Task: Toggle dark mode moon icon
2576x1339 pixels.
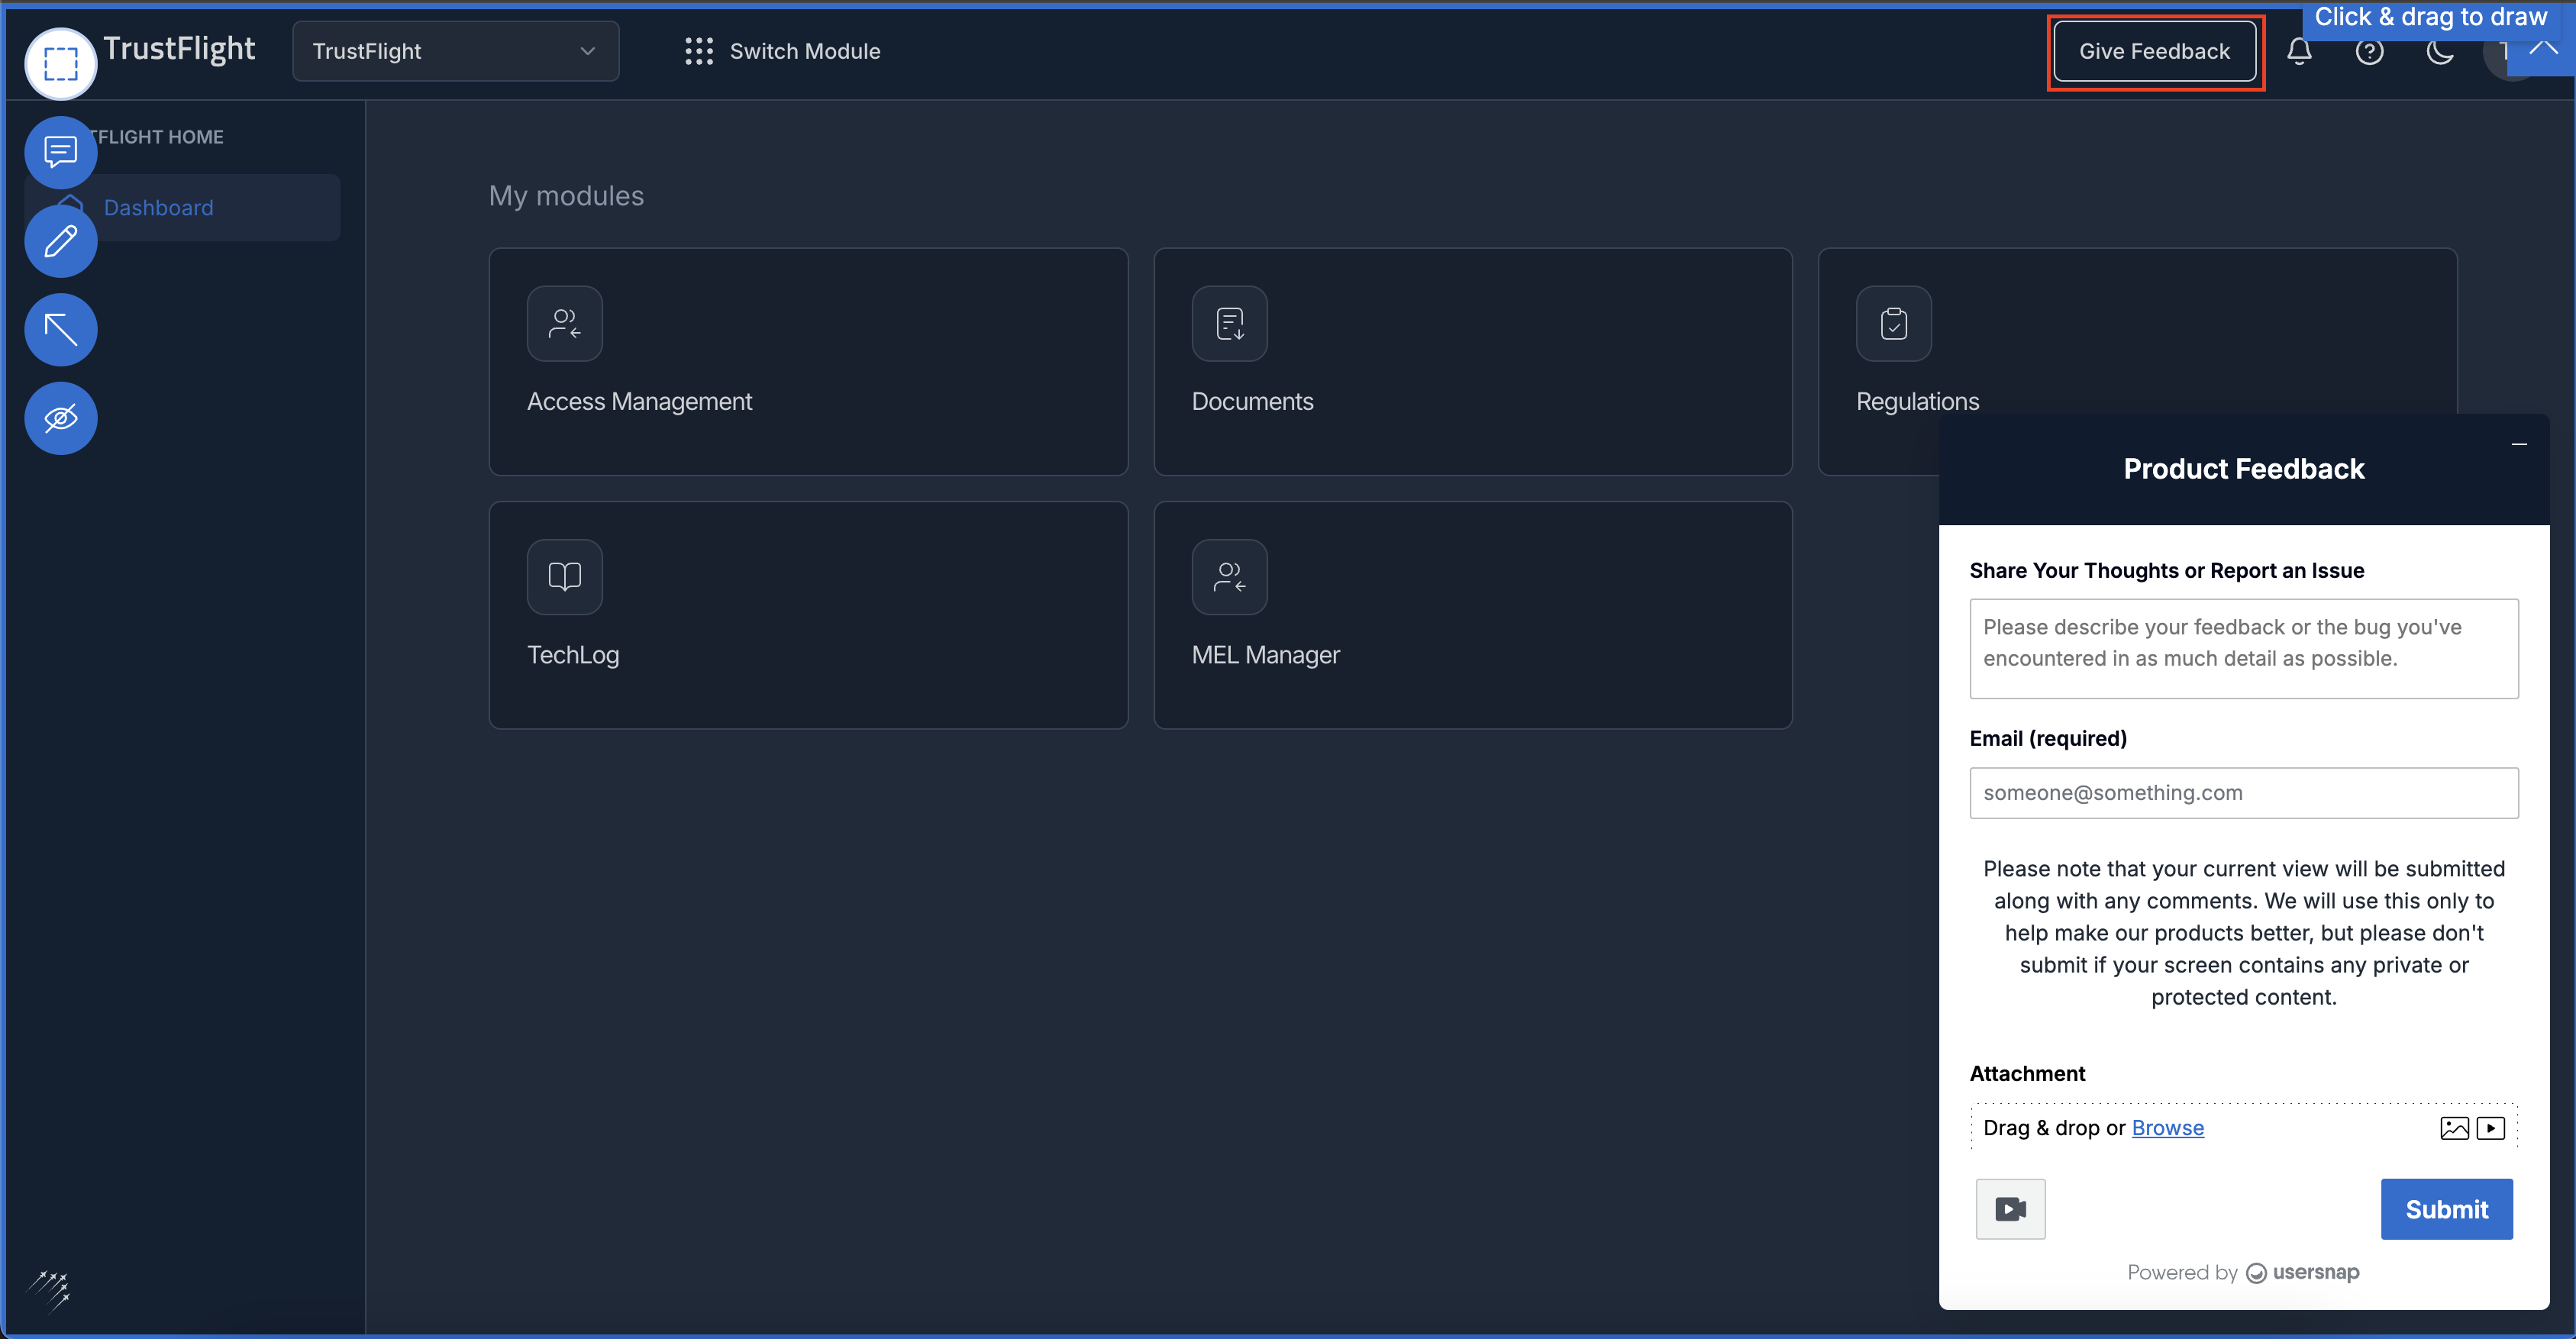Action: click(2440, 51)
